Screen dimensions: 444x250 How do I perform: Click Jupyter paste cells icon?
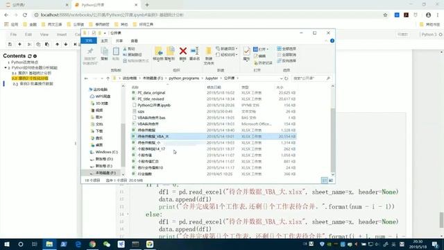[x=47, y=44]
